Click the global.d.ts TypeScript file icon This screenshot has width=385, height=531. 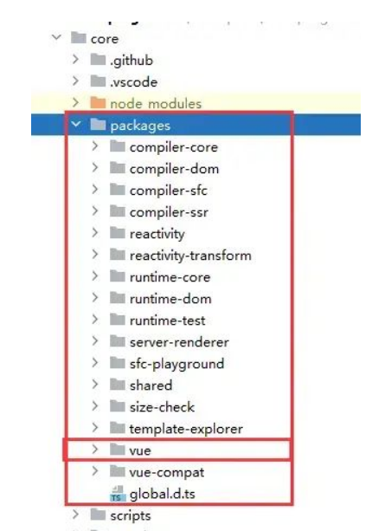coord(118,495)
